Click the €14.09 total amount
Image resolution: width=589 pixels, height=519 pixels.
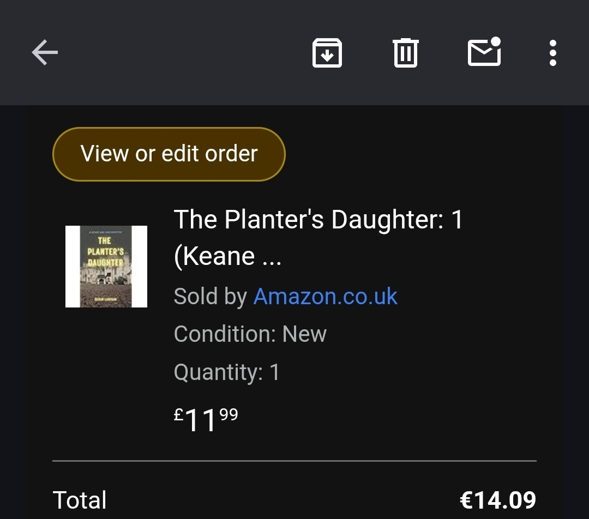498,500
